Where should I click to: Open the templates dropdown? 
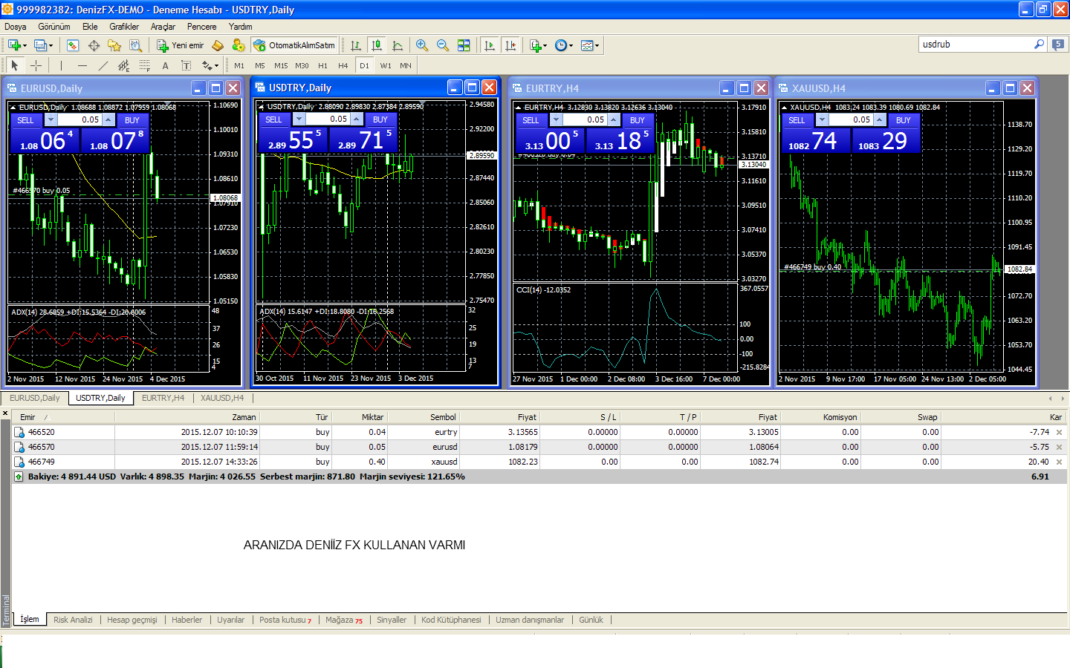pos(590,45)
